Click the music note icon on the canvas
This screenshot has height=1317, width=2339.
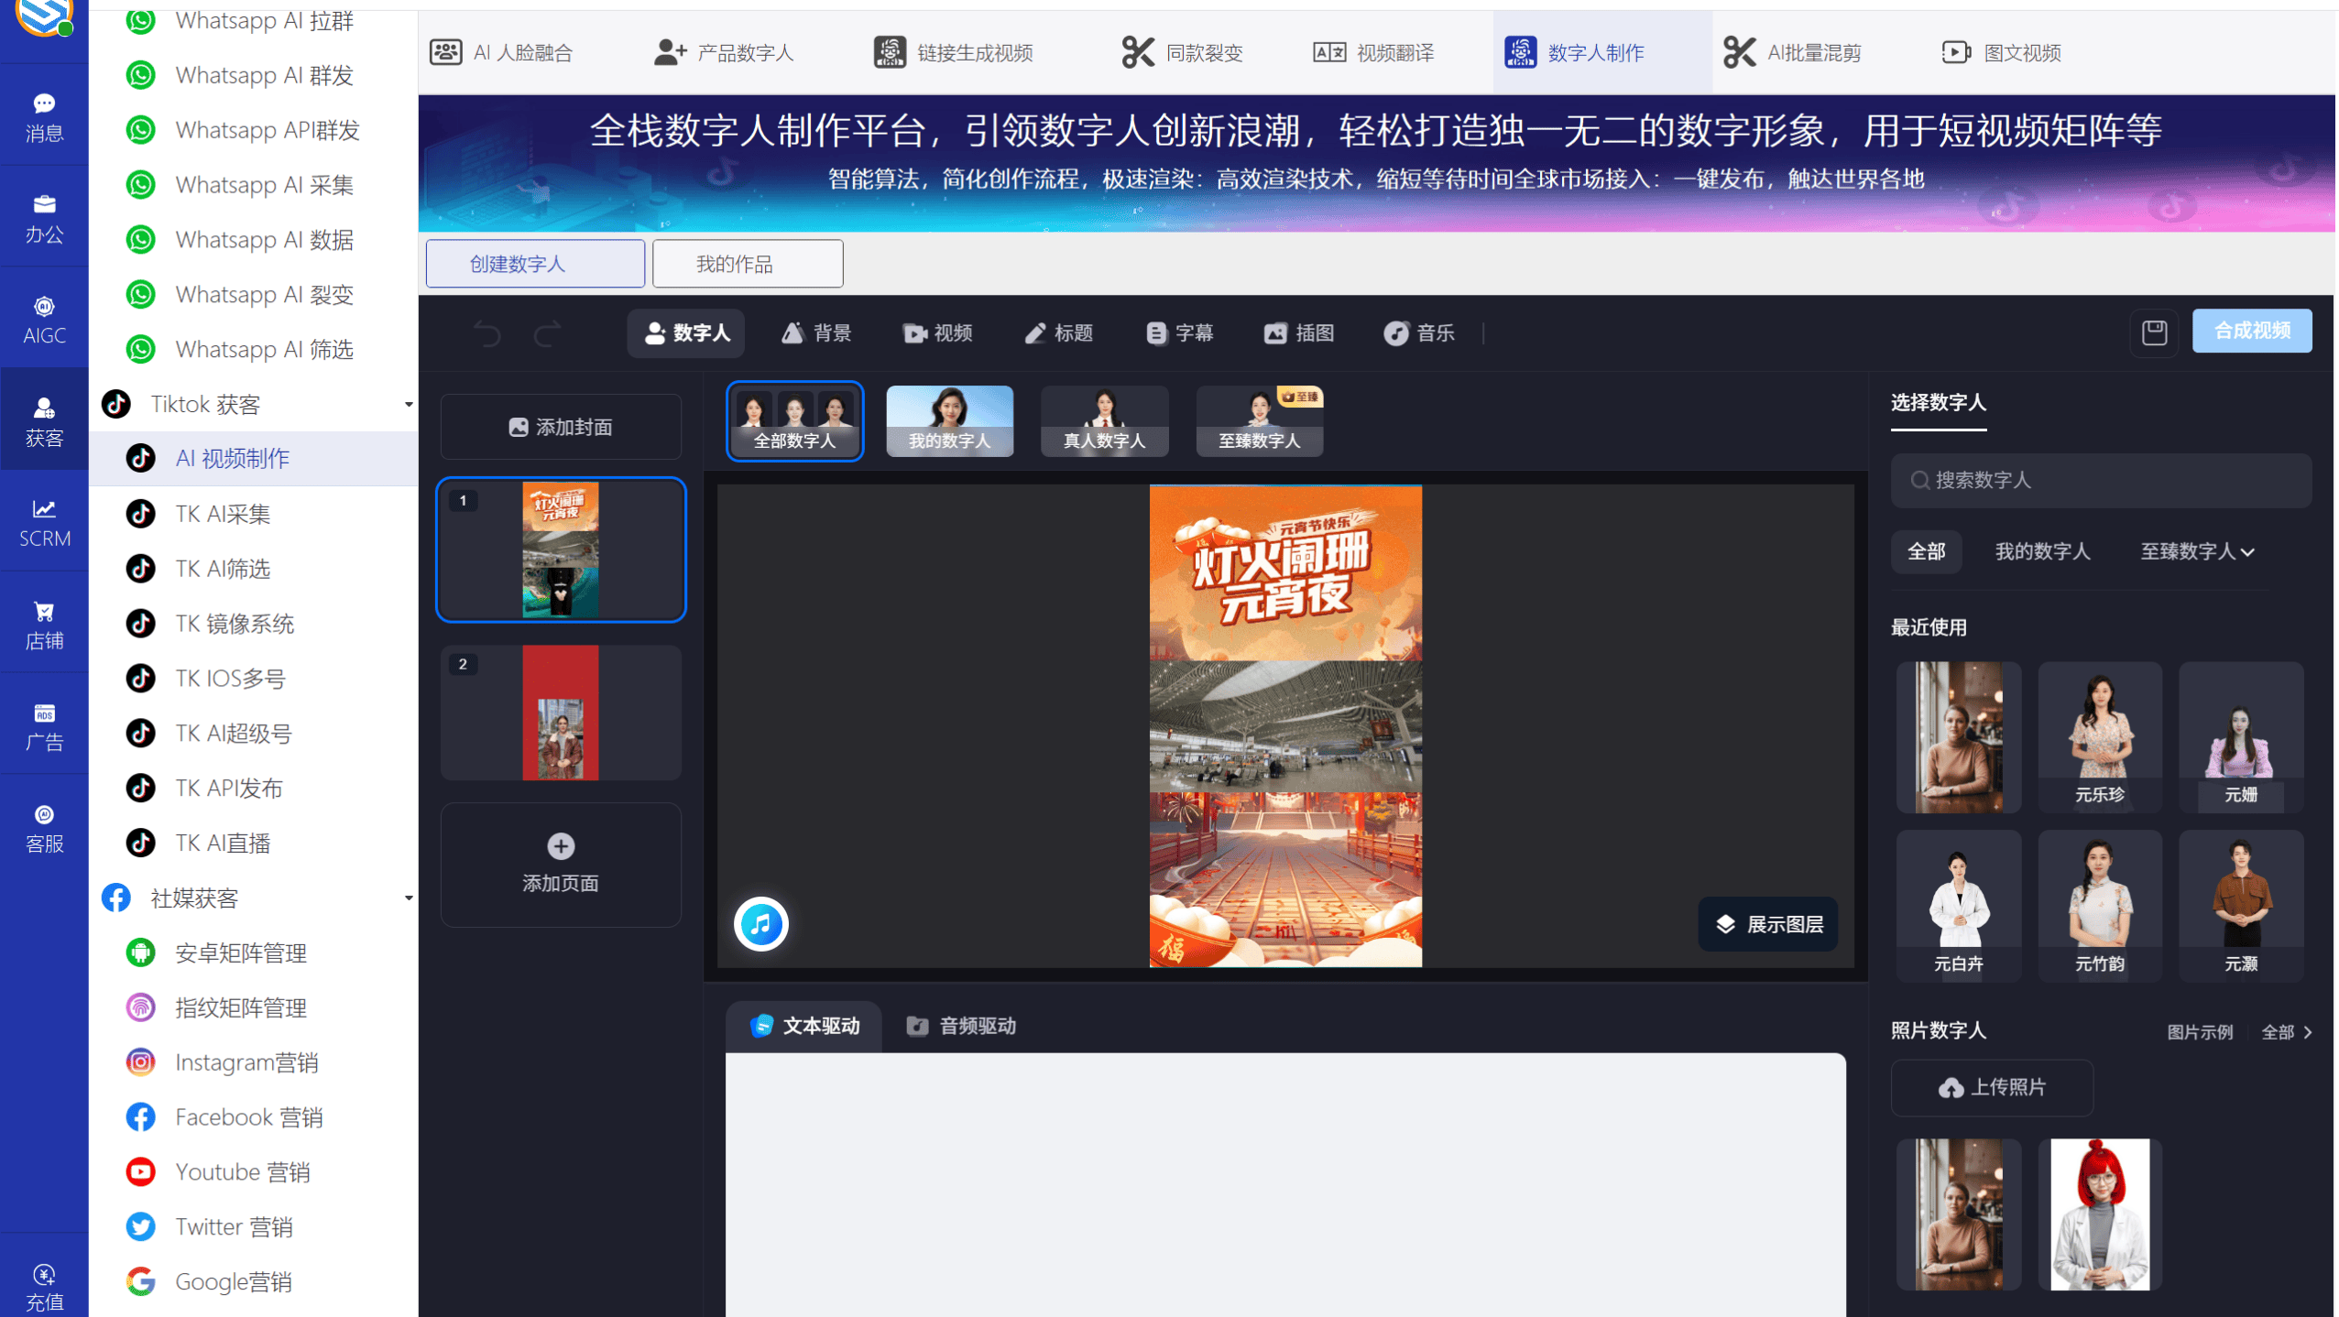click(760, 924)
